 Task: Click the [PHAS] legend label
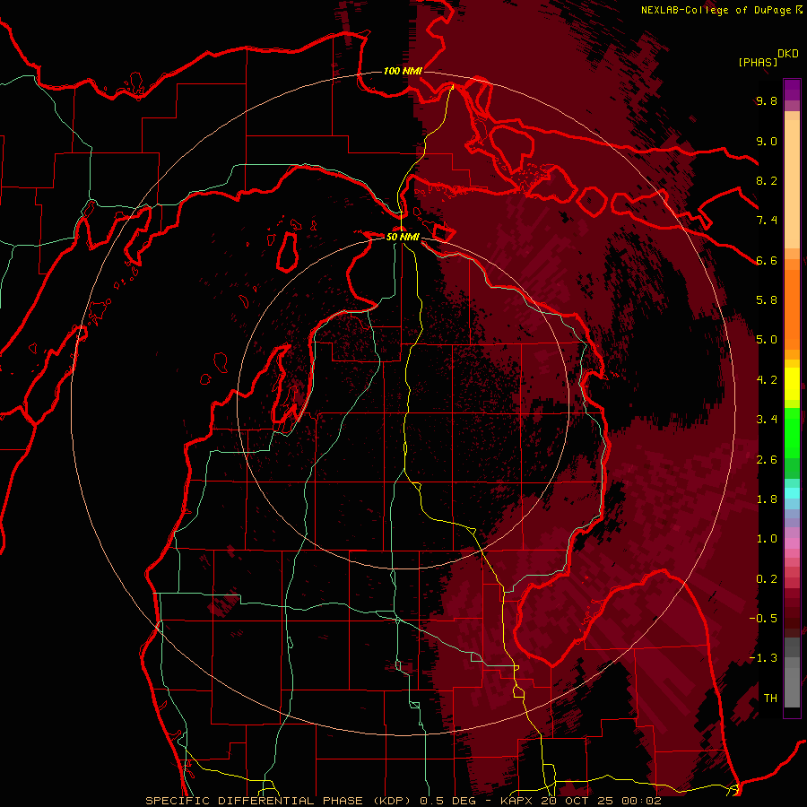pyautogui.click(x=758, y=62)
